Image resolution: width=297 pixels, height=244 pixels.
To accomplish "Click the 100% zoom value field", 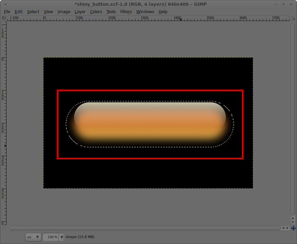I will (53, 237).
